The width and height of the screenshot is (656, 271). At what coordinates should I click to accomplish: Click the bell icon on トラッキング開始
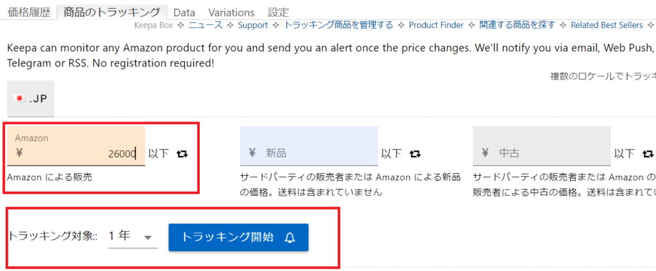click(x=290, y=238)
